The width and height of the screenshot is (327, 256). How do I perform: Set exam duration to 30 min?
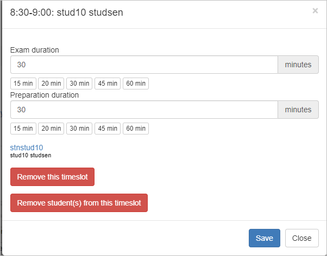point(79,84)
